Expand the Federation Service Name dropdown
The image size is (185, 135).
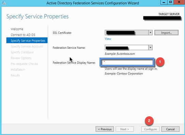150,47
